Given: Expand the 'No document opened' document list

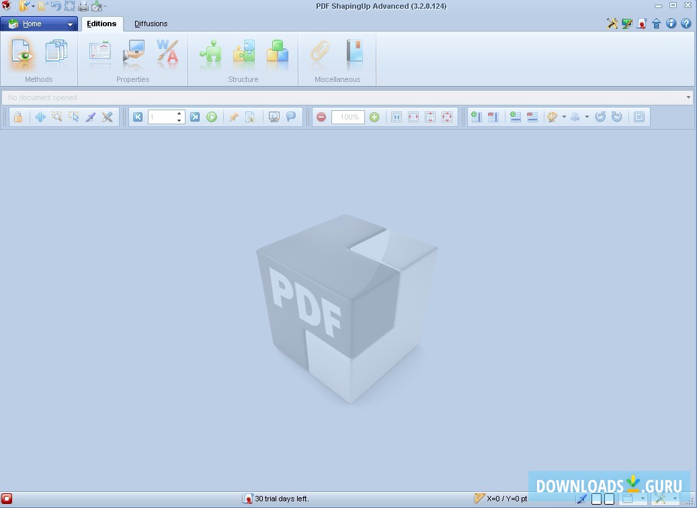Looking at the screenshot, I should click(x=688, y=97).
